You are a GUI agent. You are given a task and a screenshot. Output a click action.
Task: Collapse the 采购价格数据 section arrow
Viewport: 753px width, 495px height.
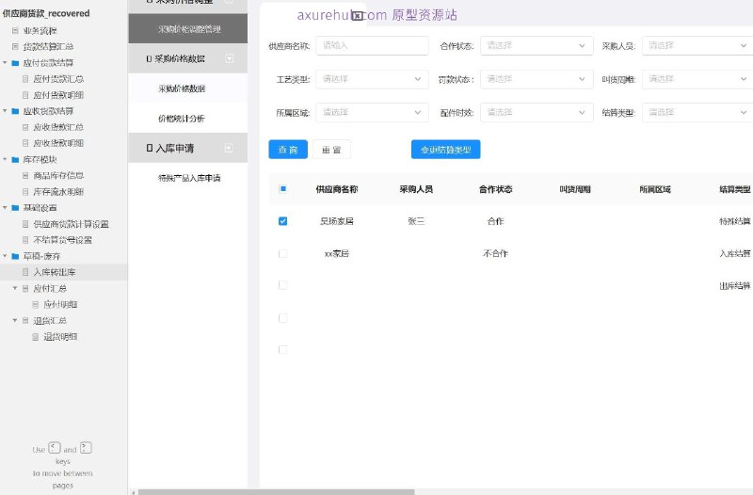point(230,58)
